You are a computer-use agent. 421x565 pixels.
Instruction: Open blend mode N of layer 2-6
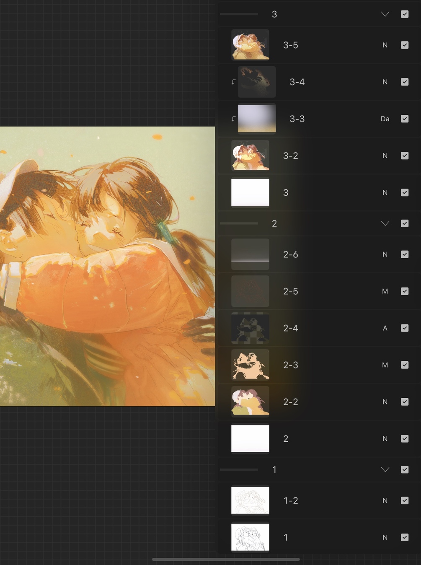[385, 254]
